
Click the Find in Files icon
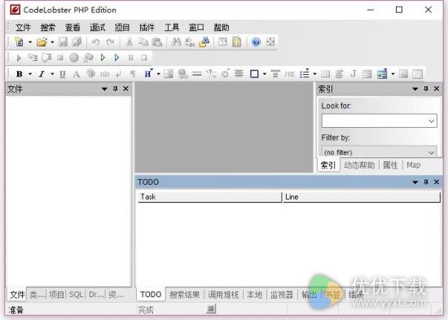[x=204, y=42]
